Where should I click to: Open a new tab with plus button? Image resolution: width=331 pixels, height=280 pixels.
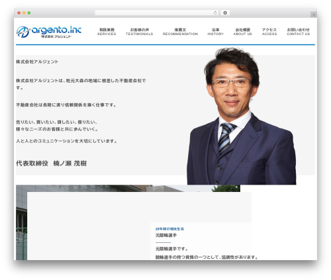pyautogui.click(x=314, y=15)
